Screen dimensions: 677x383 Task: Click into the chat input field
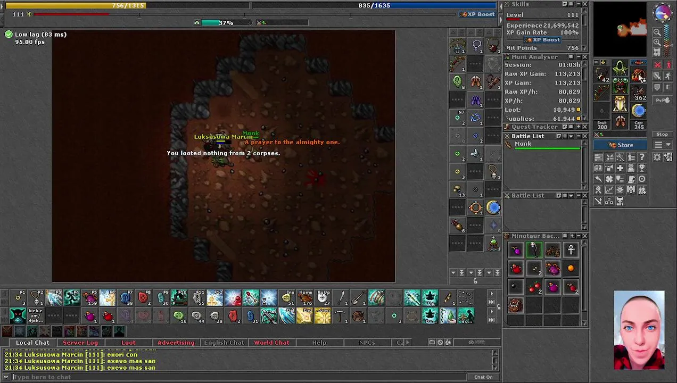pos(240,377)
